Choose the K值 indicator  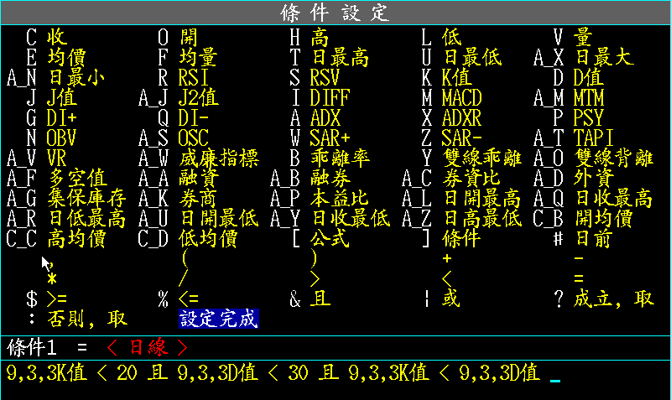[458, 77]
